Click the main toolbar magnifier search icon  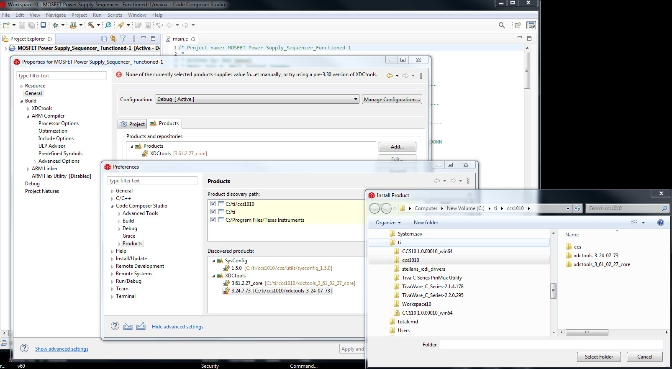[x=502, y=25]
